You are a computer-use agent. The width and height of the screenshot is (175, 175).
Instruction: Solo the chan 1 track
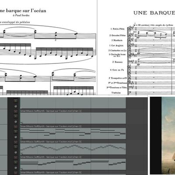(x=16, y=116)
